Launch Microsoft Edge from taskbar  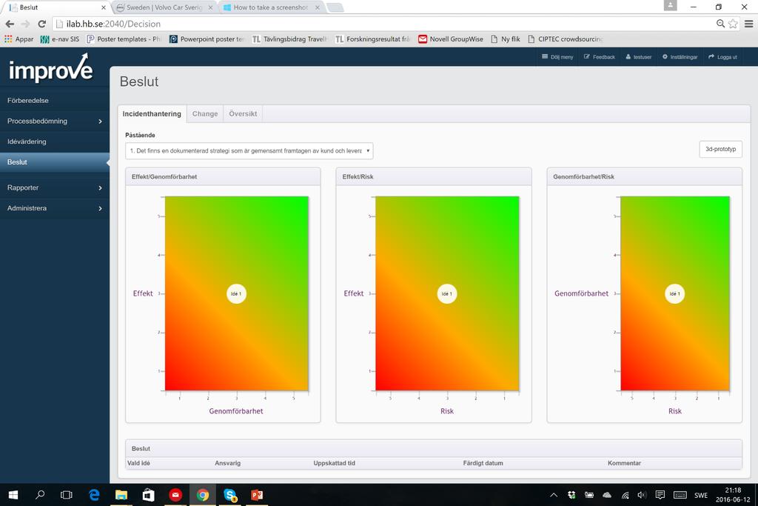(94, 494)
